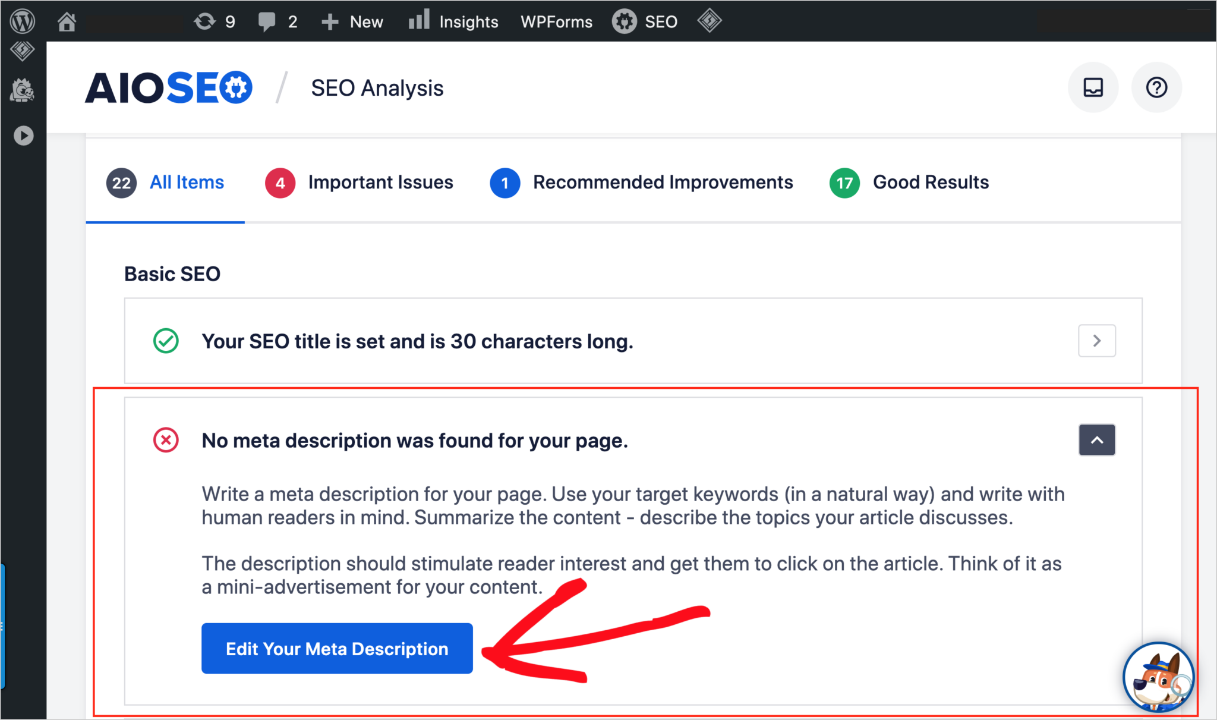Click Edit Your Meta Description button
The height and width of the screenshot is (720, 1217).
(x=337, y=648)
